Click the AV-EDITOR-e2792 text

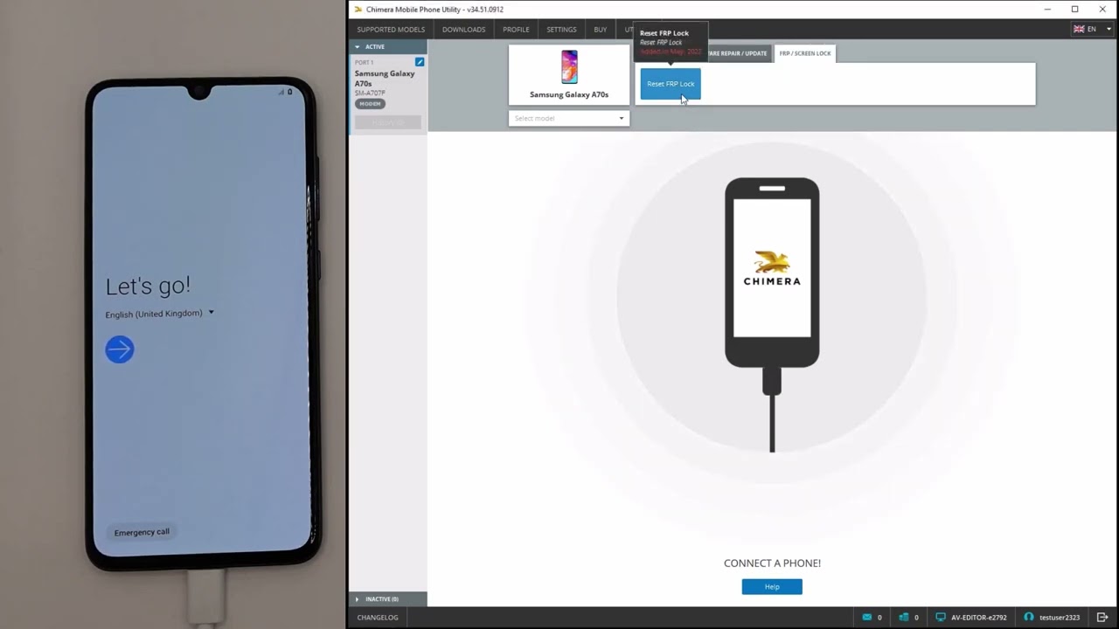point(978,617)
